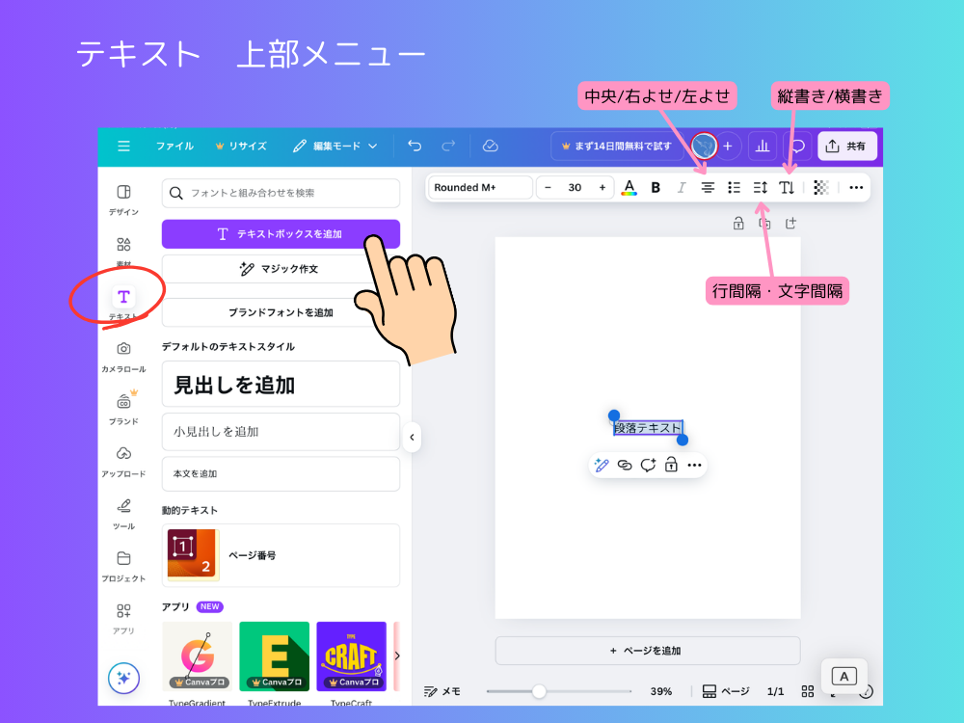Open the アップロード panel
Viewport: 964px width, 723px height.
click(x=123, y=451)
